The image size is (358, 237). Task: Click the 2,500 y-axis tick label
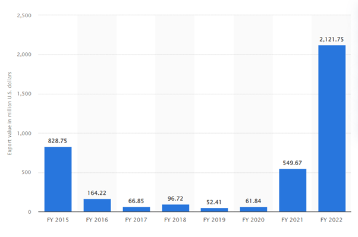point(24,15)
